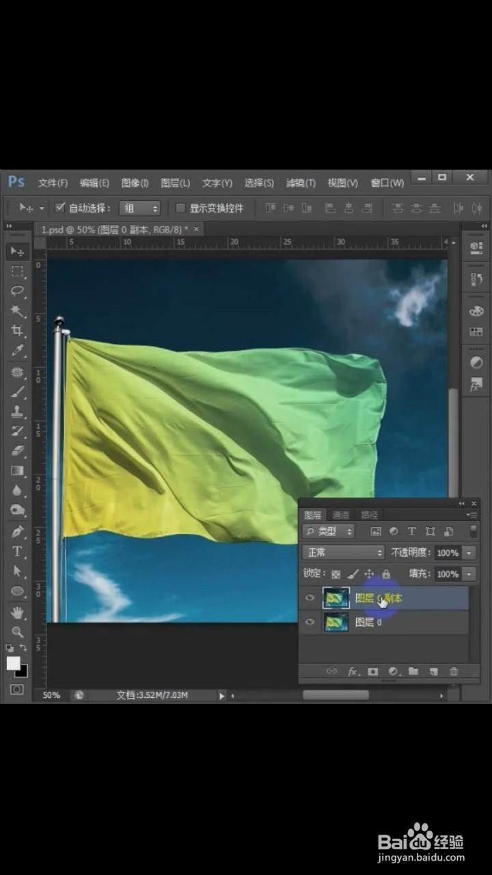Open the Adjustments panel icon
Viewport: 492px width, 875px height.
tap(476, 364)
